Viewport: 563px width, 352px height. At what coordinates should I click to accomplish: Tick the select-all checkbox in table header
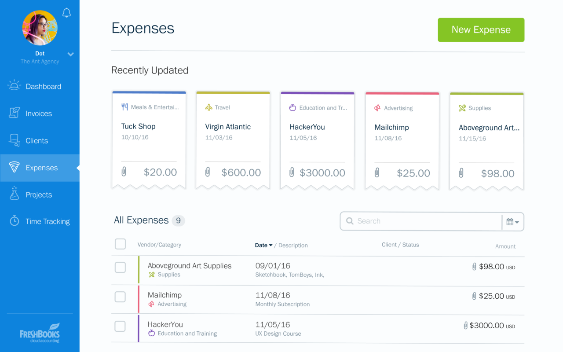[x=120, y=244]
